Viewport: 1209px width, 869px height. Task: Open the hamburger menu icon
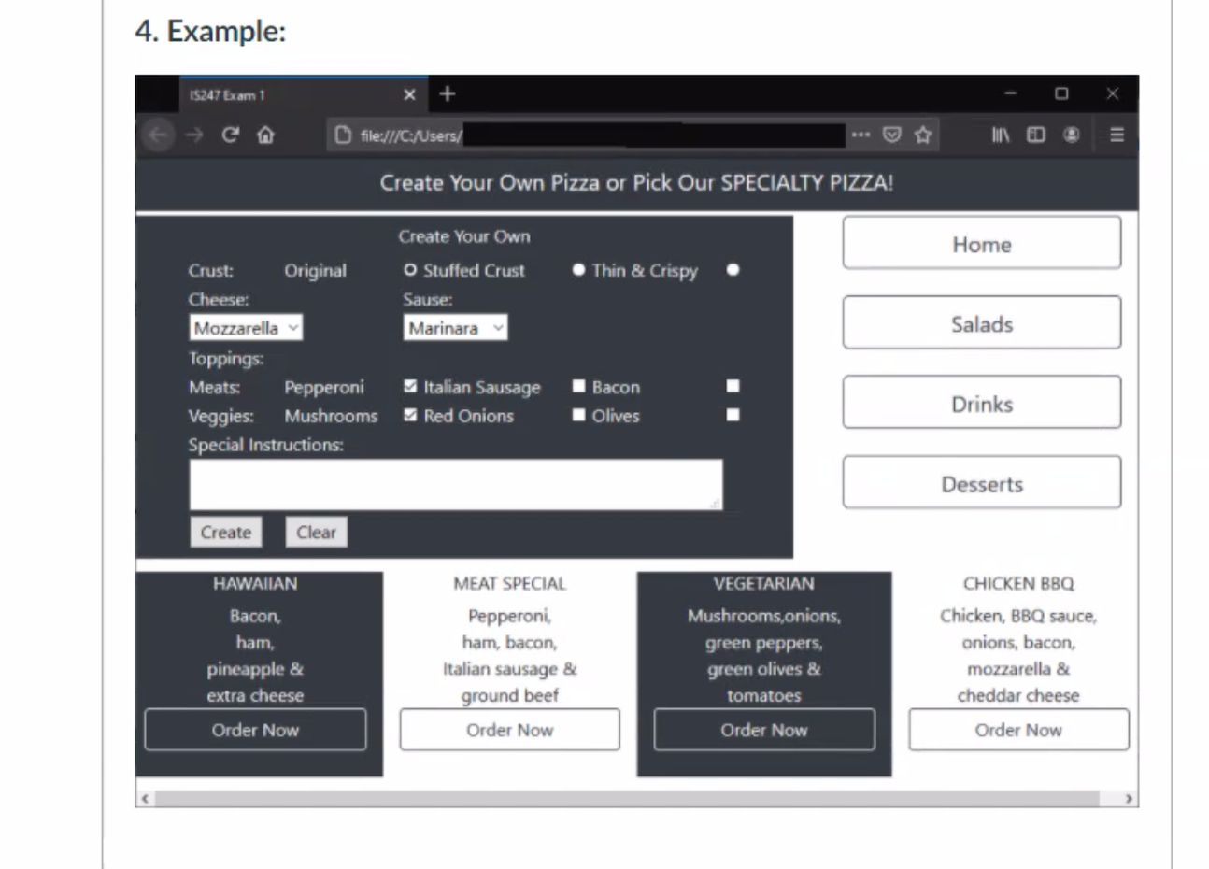point(1117,135)
